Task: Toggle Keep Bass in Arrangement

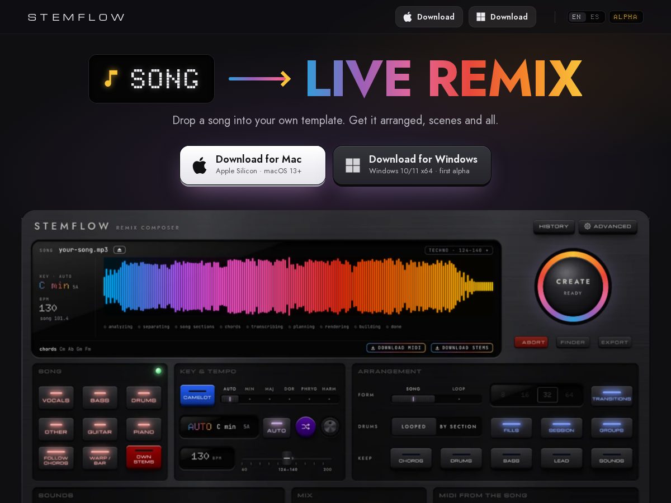Action: (x=511, y=458)
